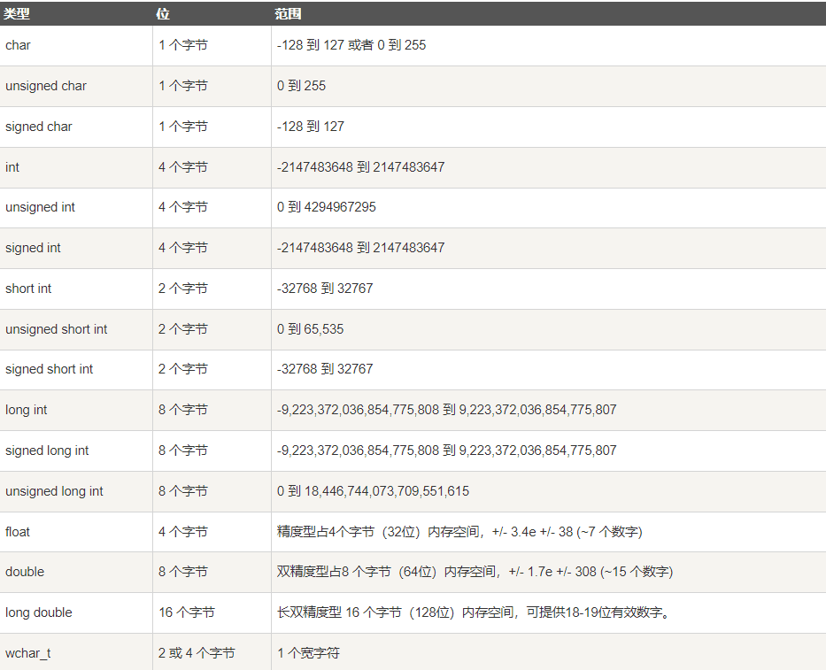
Task: Click the 范围 column header
Action: tap(289, 14)
